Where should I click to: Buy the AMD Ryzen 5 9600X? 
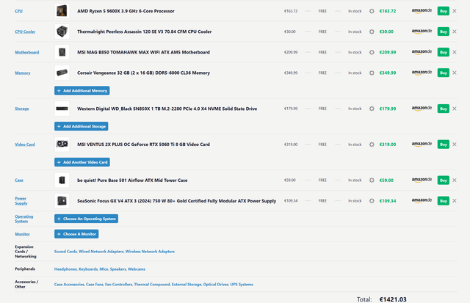[444, 11]
